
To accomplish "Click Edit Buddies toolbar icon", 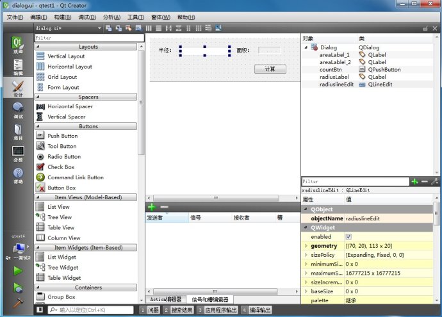I will tap(129, 28).
